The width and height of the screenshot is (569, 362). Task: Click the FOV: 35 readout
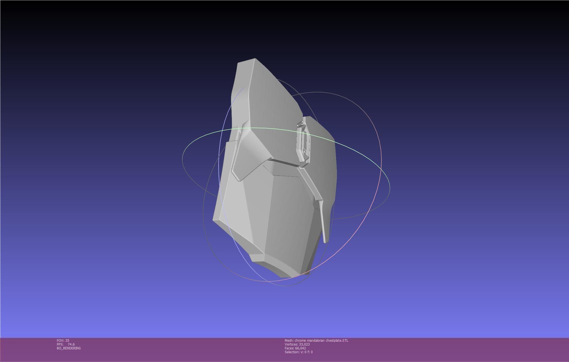pyautogui.click(x=63, y=341)
